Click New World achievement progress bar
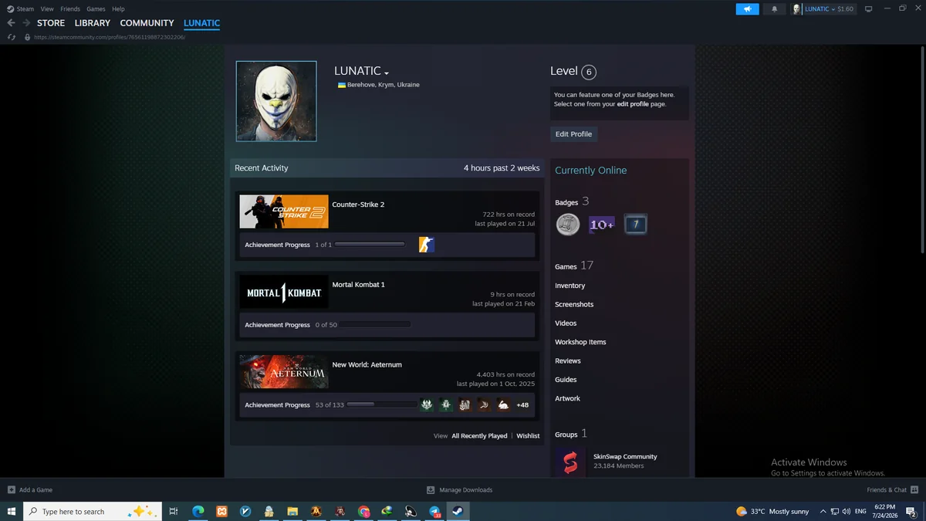Viewport: 926px width, 521px height. pyautogui.click(x=382, y=404)
